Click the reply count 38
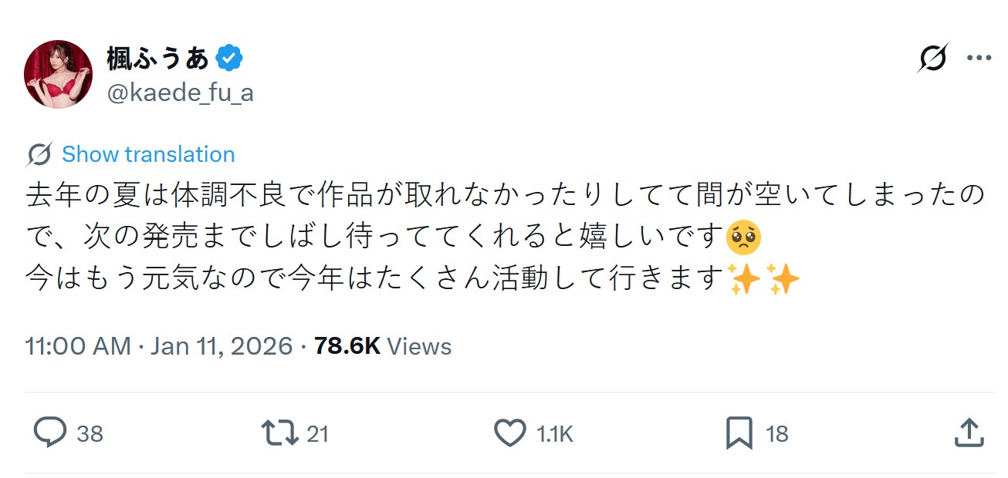 pos(90,434)
